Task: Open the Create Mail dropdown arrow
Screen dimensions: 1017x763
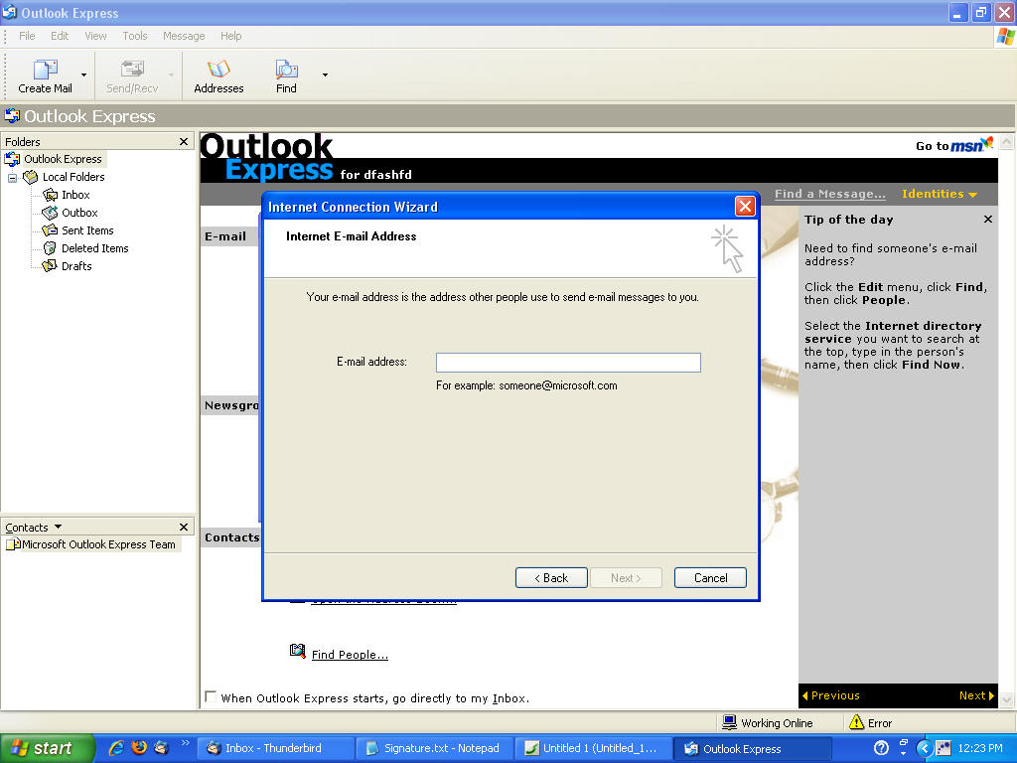Action: point(83,76)
